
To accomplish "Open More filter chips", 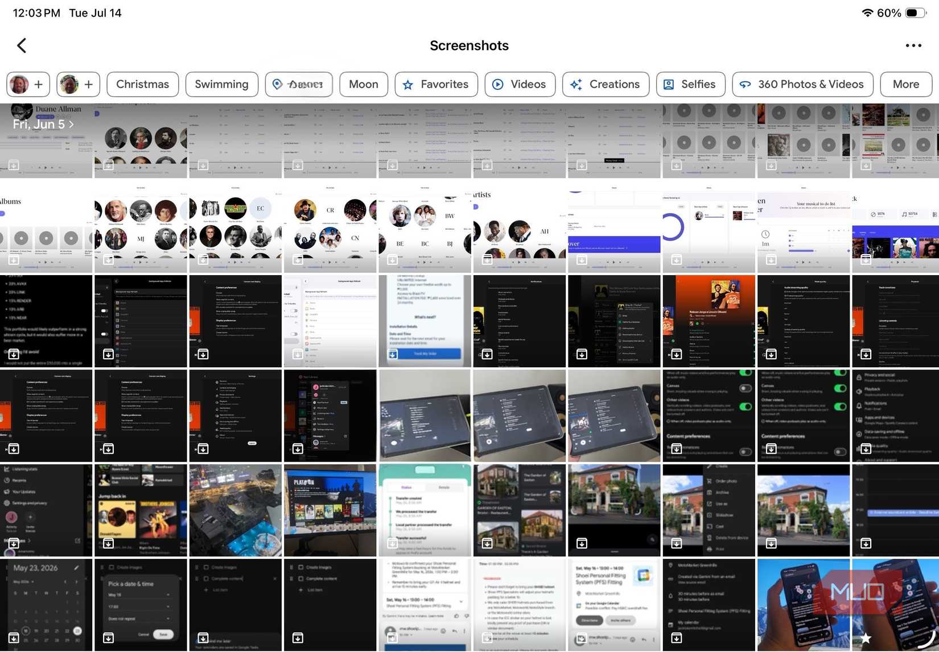I will (906, 84).
